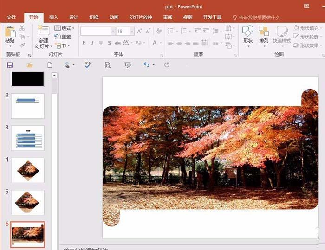Viewport: 325px width, 250px height.
Task: Click the Print Preview magnifier icon
Action: (108, 65)
